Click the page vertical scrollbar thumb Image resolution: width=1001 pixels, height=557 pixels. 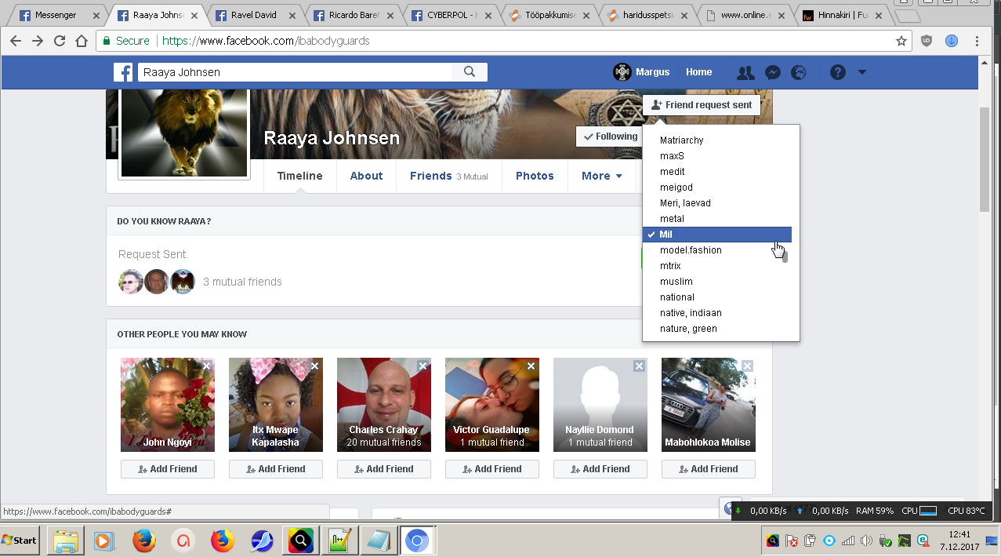[x=985, y=160]
